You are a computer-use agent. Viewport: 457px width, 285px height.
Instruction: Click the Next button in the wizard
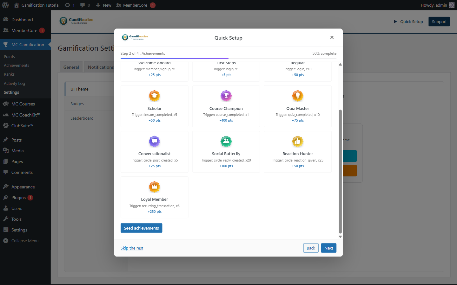click(328, 248)
